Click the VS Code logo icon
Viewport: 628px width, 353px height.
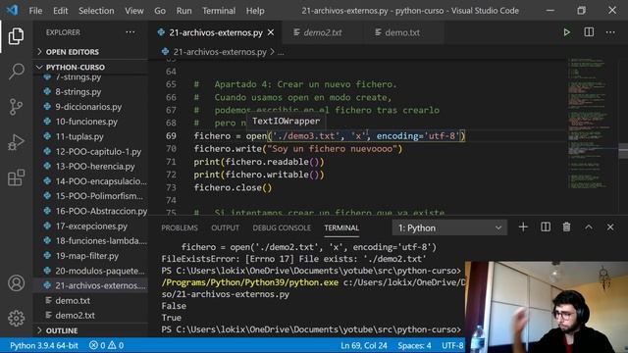click(12, 10)
